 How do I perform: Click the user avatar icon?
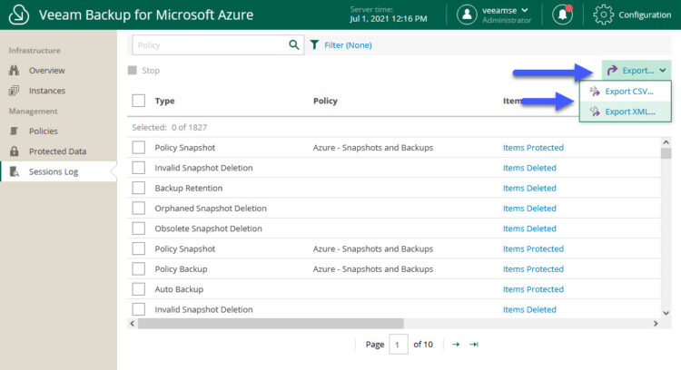[x=467, y=15]
